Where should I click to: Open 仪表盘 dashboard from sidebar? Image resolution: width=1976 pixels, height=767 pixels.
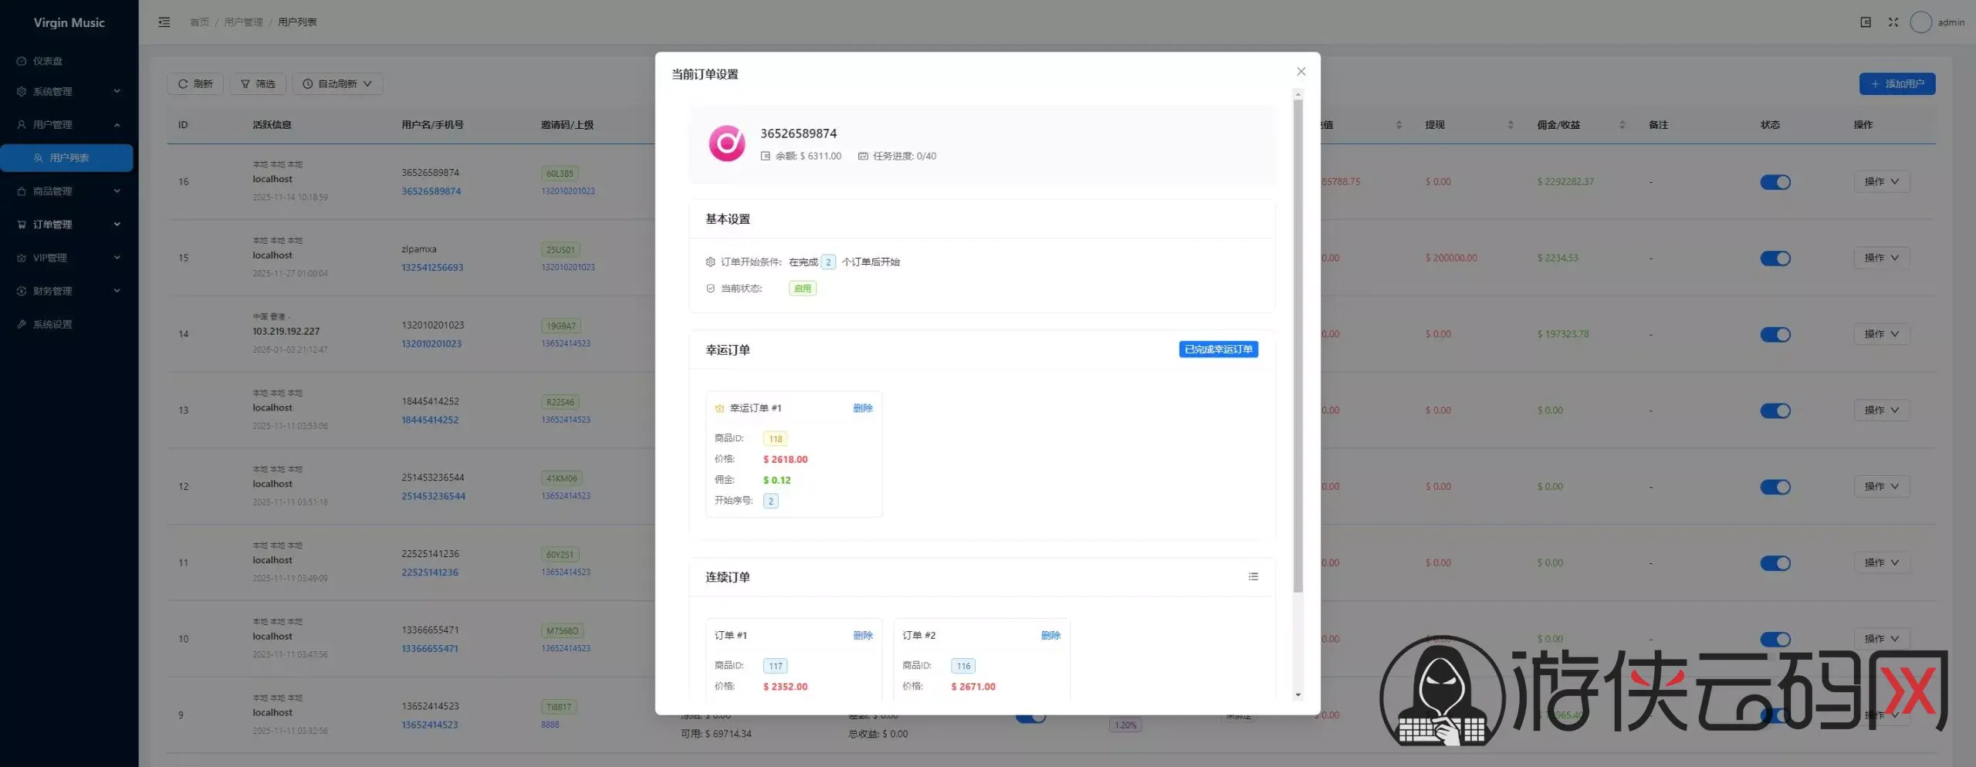click(x=48, y=61)
